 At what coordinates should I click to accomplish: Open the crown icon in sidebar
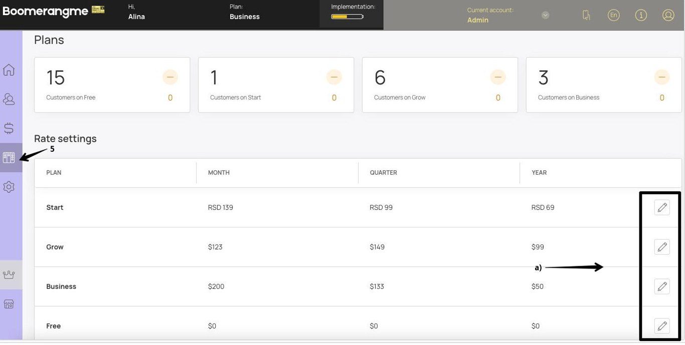[9, 275]
